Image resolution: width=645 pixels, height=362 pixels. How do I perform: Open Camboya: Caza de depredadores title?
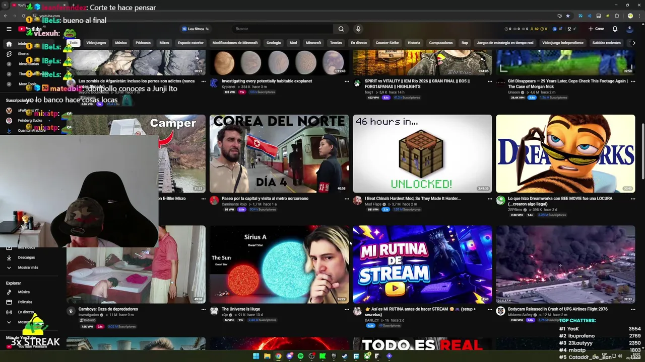click(x=108, y=309)
